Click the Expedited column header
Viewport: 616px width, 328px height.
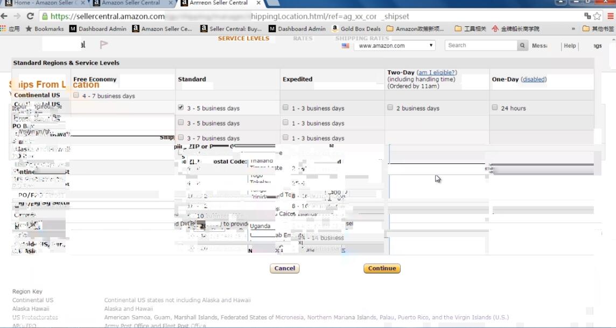coord(297,79)
